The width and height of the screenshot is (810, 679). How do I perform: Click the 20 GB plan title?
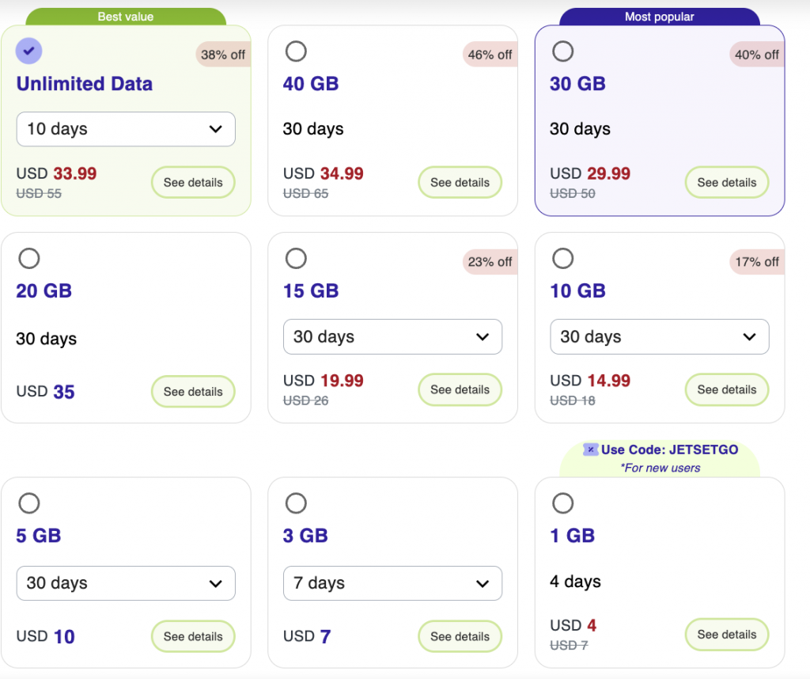(44, 291)
